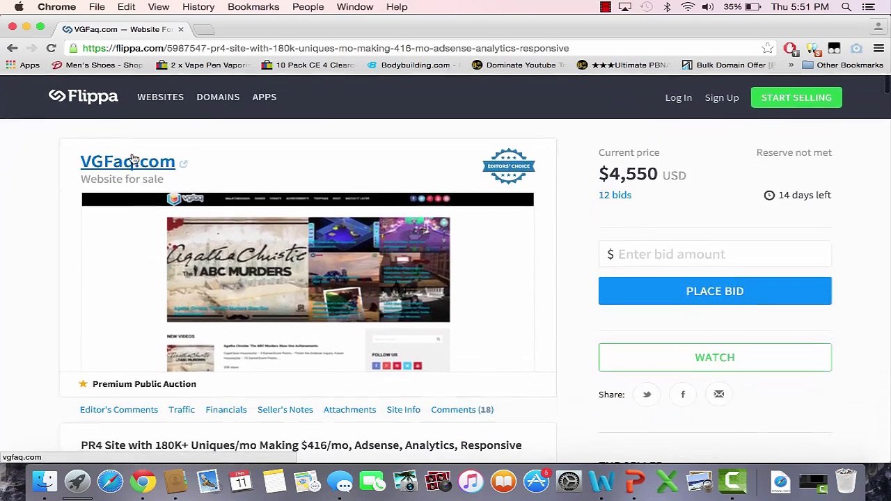Open the Sign Up link
This screenshot has width=891, height=501.
coord(722,97)
